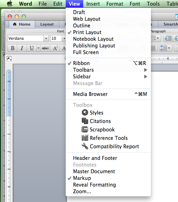Screen dimensions: 178x202
Task: Click the font size field showing 10
Action: pos(56,38)
